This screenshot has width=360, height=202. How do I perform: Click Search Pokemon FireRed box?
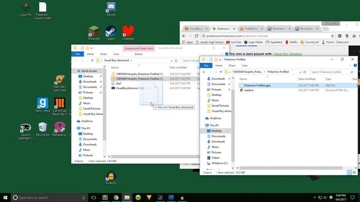[332, 72]
